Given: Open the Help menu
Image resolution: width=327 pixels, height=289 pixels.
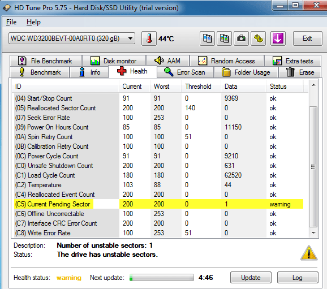Looking at the screenshot, I should [33, 22].
